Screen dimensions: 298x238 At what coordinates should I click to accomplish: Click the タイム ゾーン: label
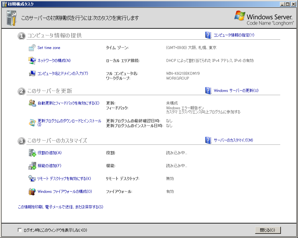pyautogui.click(x=117, y=48)
